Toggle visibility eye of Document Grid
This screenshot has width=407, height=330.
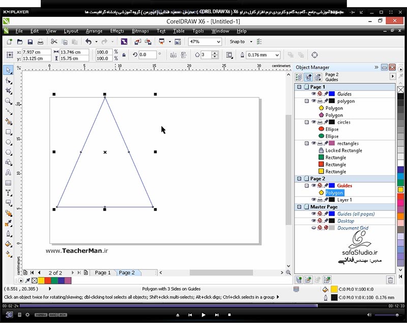coord(314,228)
